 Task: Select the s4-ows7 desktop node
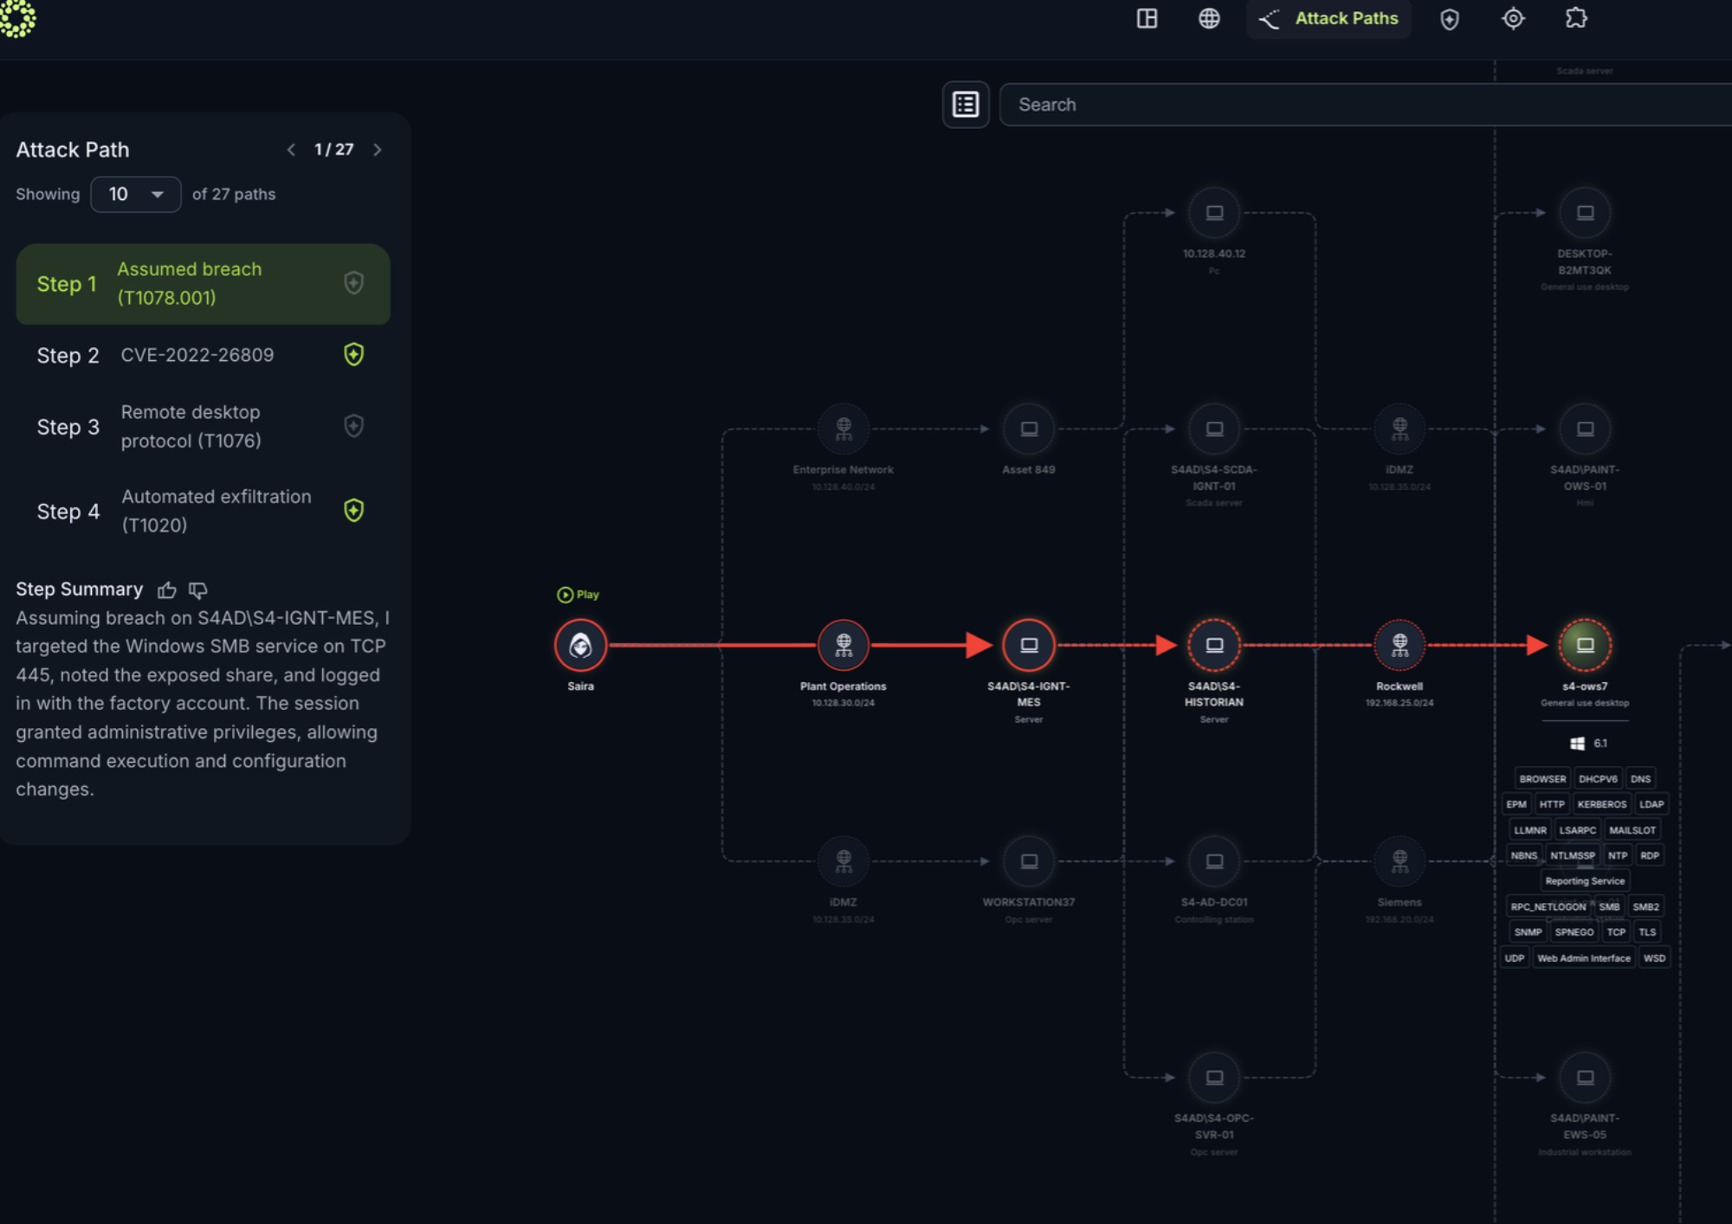click(x=1585, y=645)
